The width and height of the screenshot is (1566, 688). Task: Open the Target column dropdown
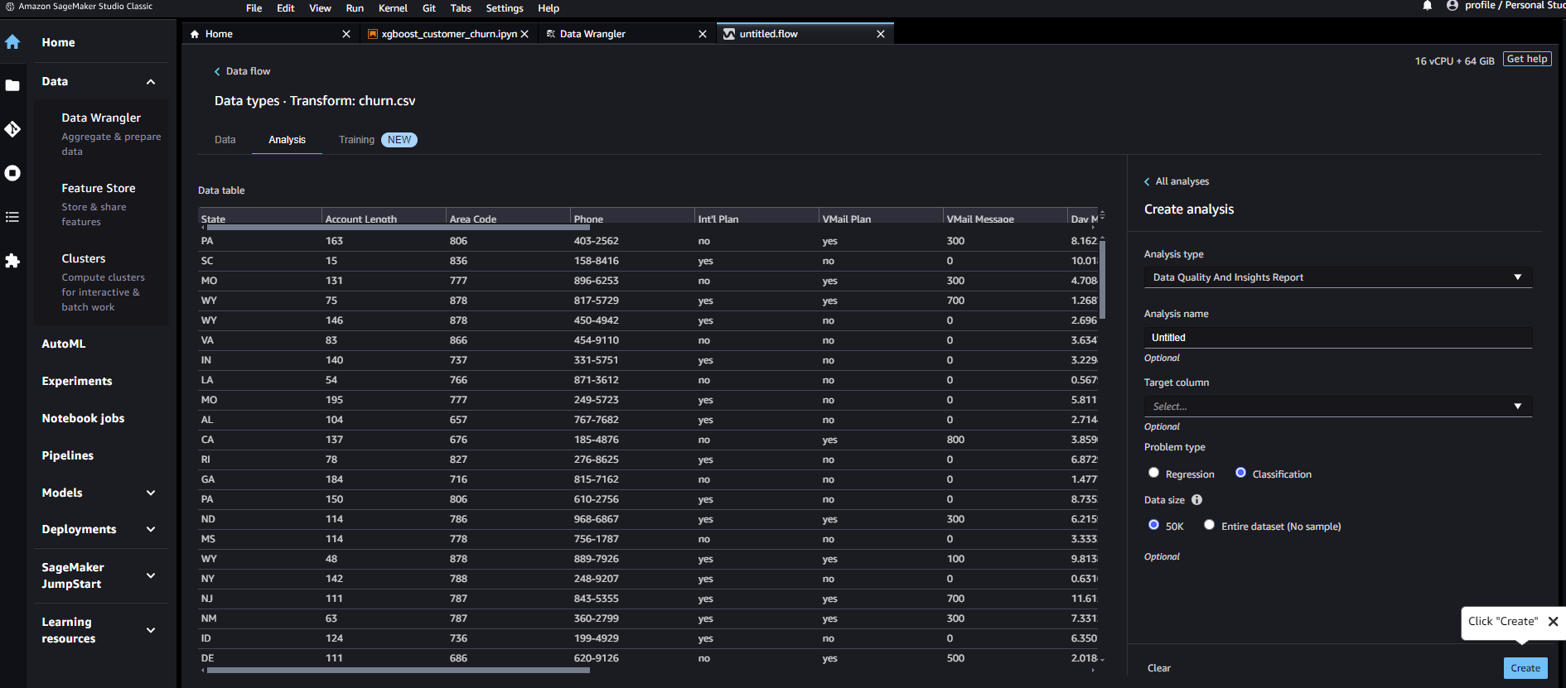click(x=1338, y=407)
